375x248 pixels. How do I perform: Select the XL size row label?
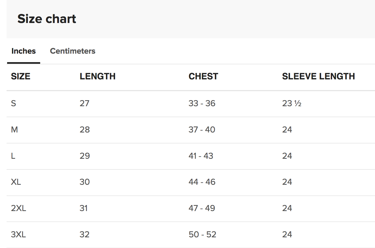coord(16,182)
